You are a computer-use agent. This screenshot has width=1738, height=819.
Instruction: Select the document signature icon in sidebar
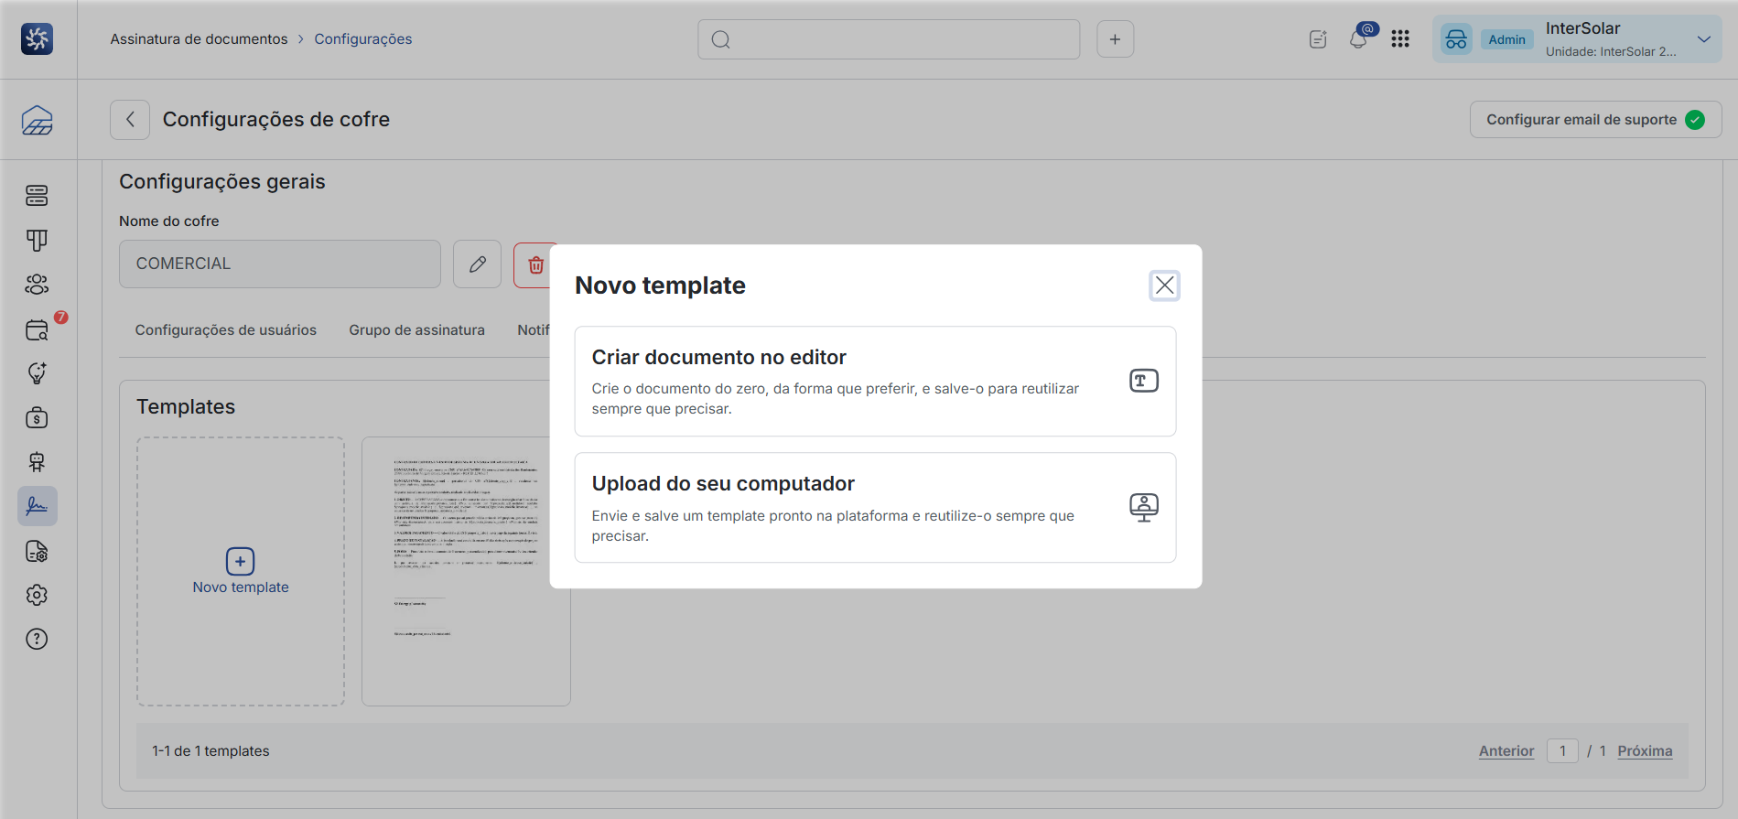pos(38,506)
